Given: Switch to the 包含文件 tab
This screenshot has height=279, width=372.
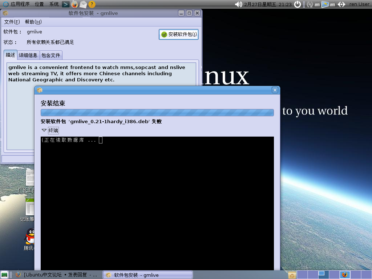Looking at the screenshot, I should pos(51,55).
